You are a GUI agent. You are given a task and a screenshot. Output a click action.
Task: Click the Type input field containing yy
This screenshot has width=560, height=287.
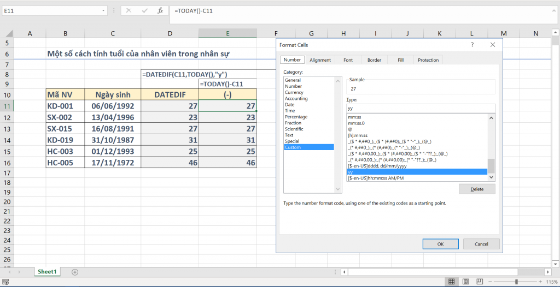pos(420,109)
